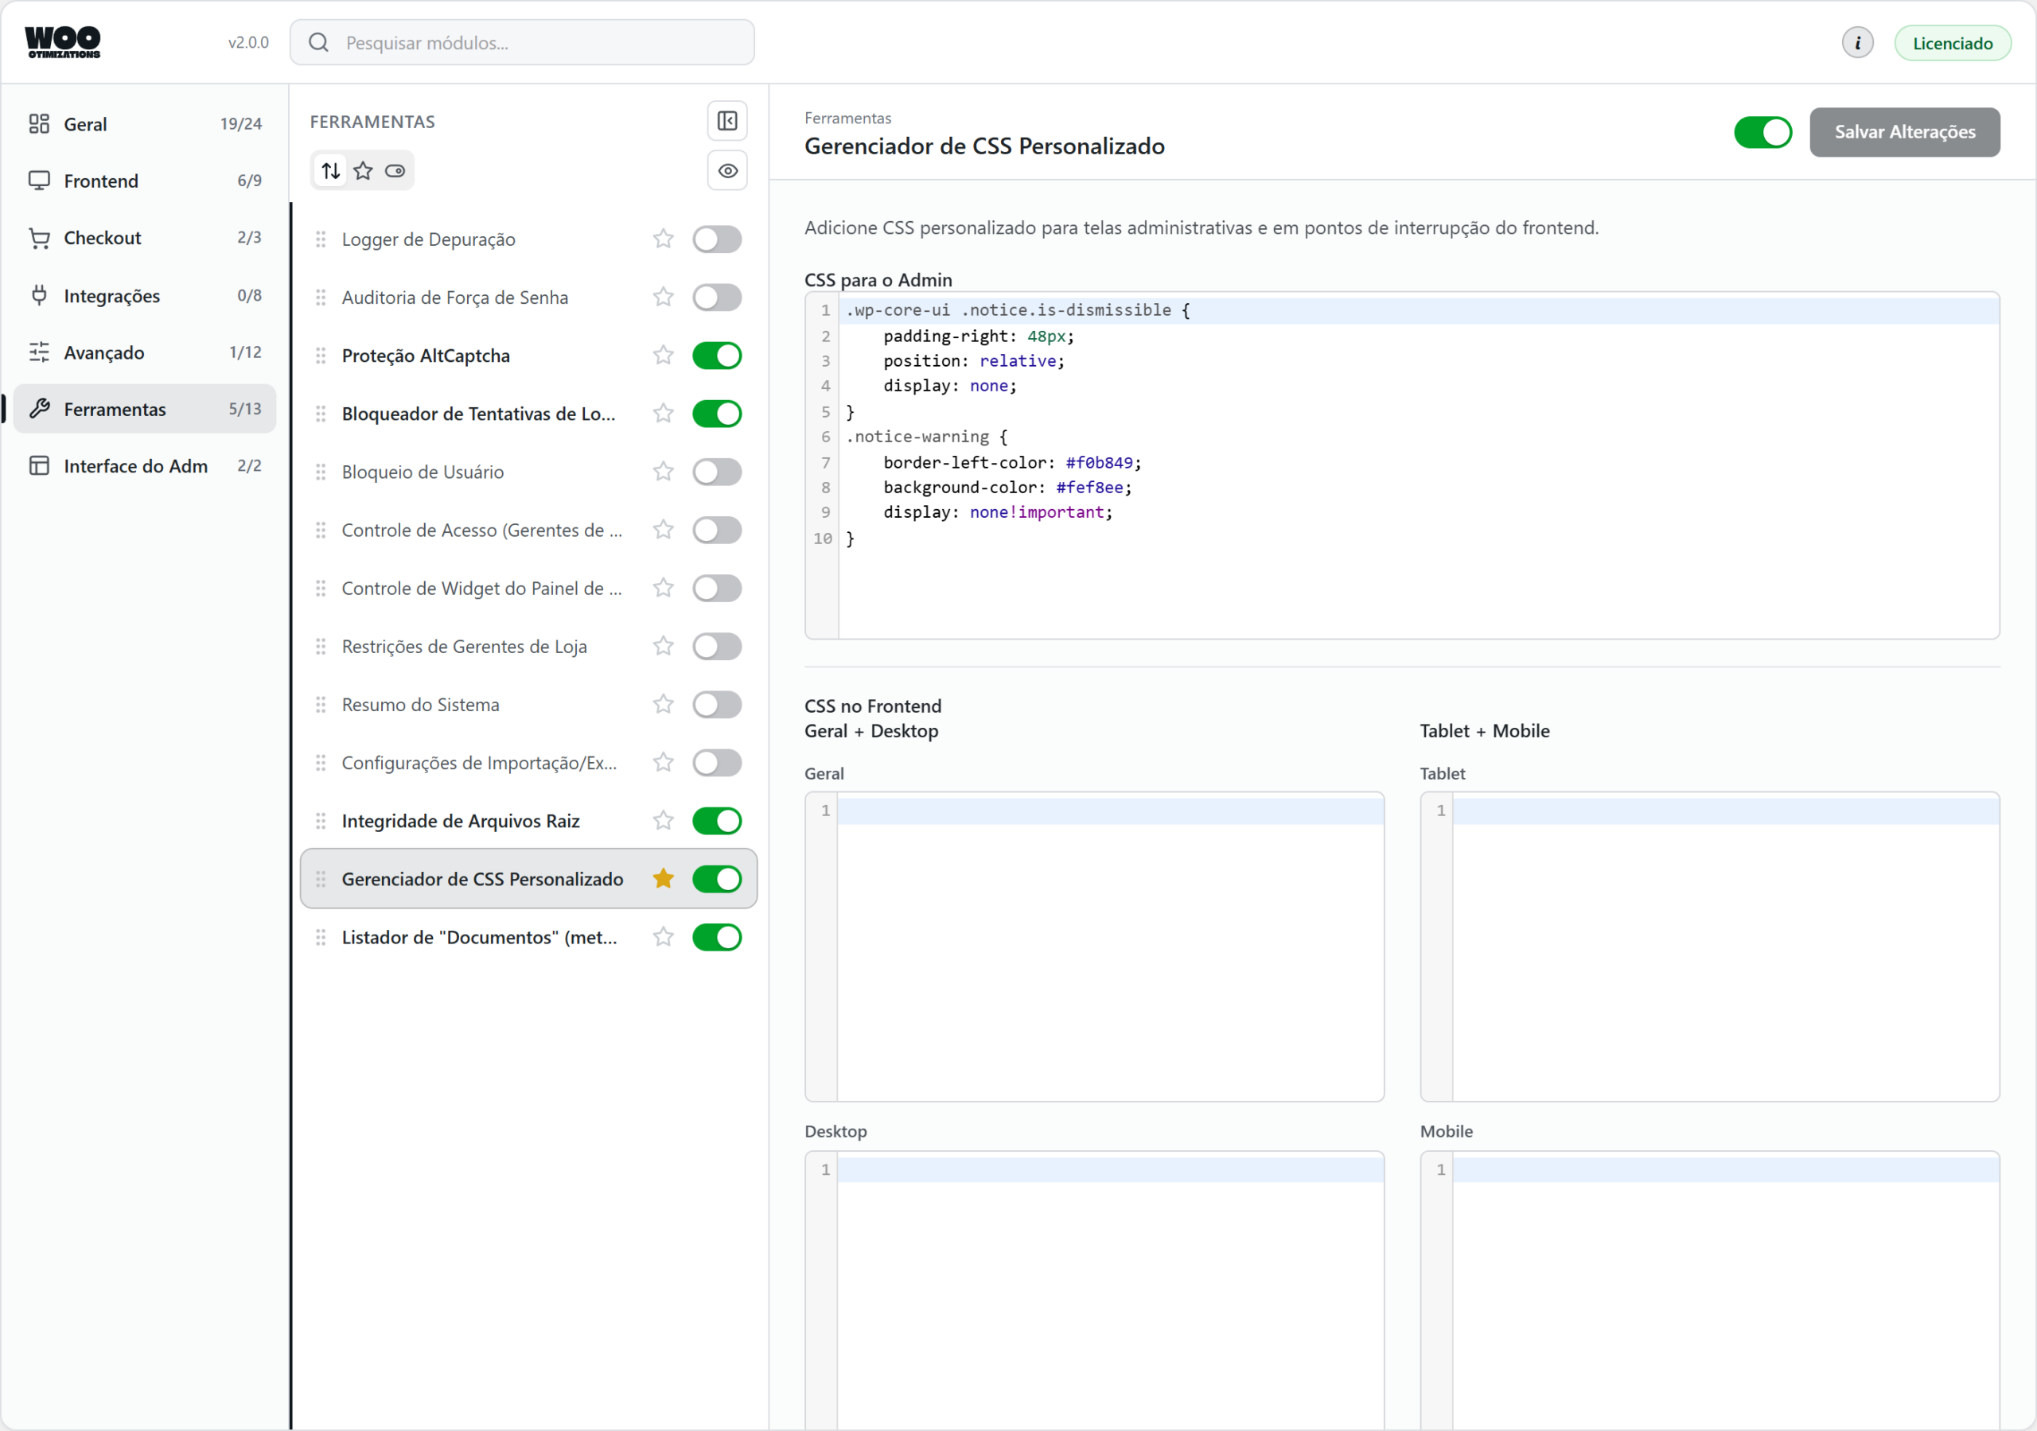This screenshot has width=2037, height=1431.
Task: Toggle the header Gerenciador de CSS switch
Action: pyautogui.click(x=1762, y=132)
